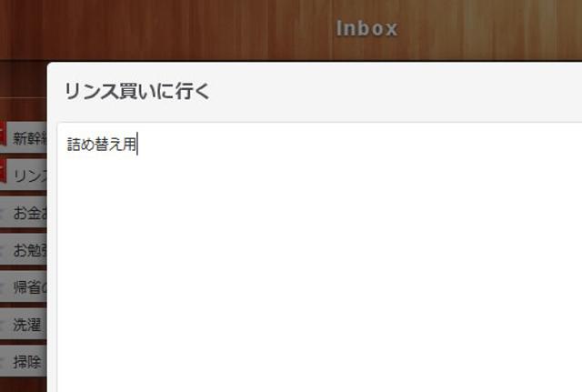The height and width of the screenshot is (392, 582).
Task: Star the 帰省 task
Action: coord(3,286)
